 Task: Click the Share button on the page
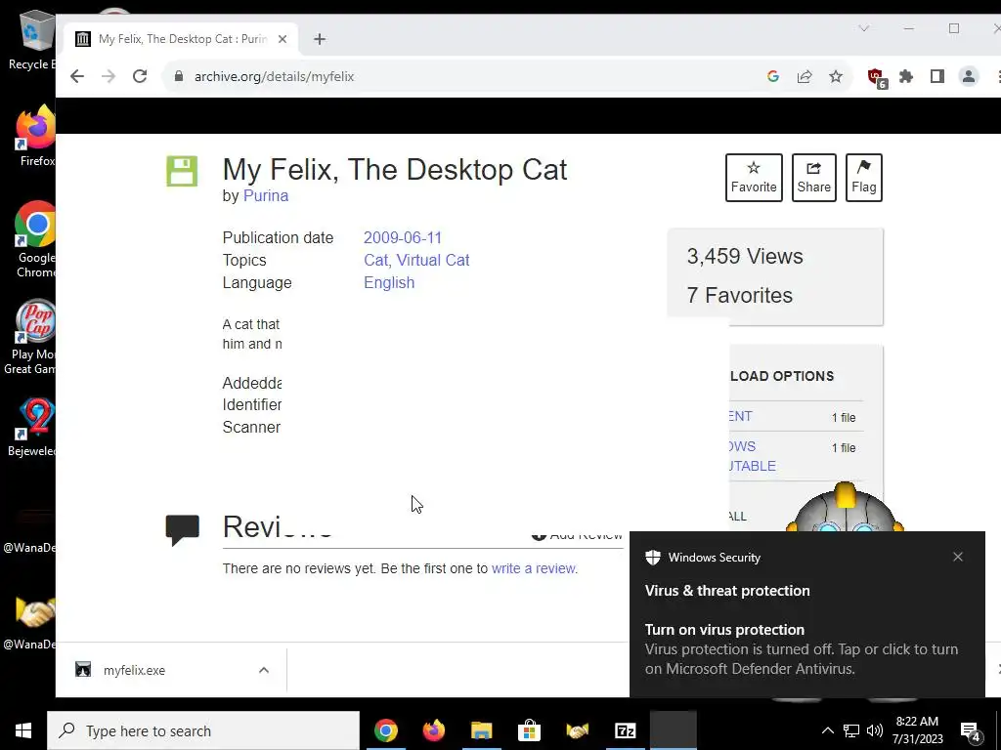(814, 178)
